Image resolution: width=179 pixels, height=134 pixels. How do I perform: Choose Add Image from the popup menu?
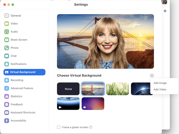pos(160,83)
